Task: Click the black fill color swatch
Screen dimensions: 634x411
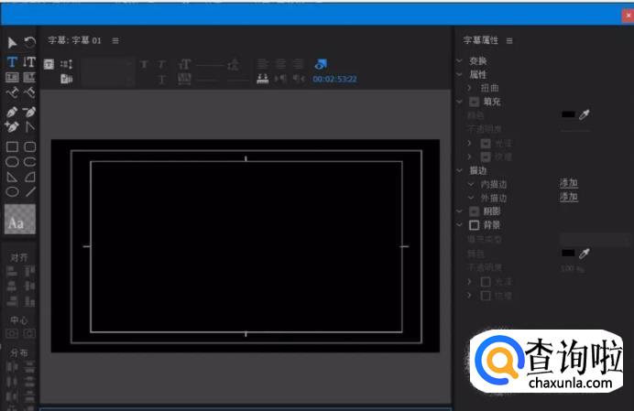Action: (568, 114)
